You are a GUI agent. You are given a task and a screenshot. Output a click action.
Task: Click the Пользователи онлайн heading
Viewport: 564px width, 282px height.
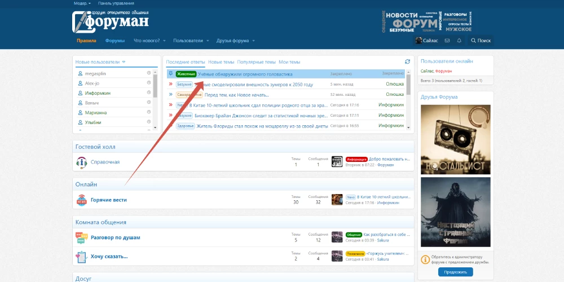tap(447, 61)
